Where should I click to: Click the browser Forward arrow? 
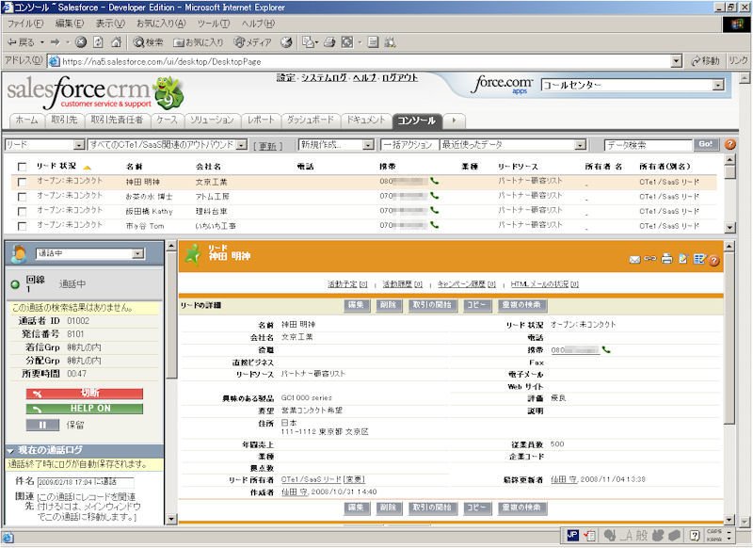point(56,42)
